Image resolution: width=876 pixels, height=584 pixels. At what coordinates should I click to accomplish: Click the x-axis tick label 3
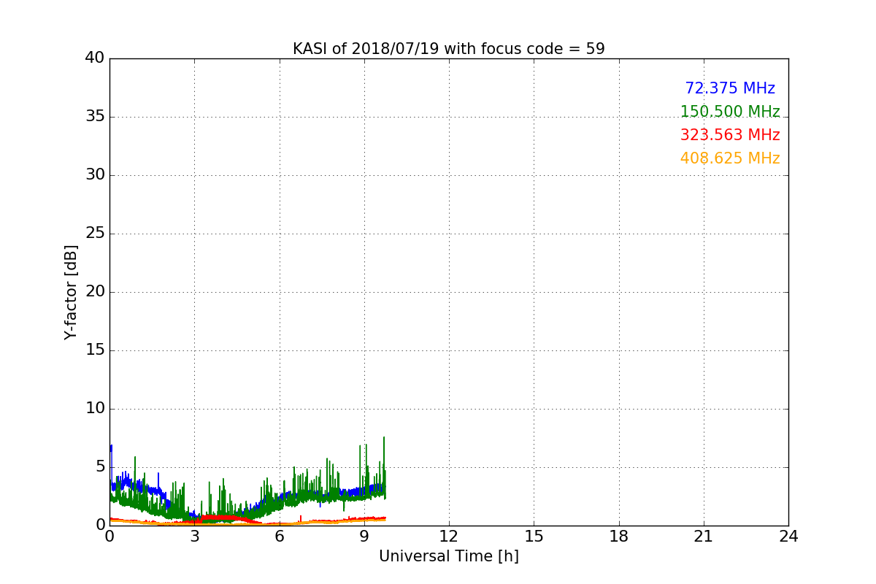[194, 537]
